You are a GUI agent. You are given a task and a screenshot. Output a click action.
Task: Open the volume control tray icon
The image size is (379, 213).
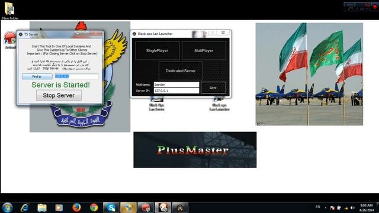pos(352,208)
